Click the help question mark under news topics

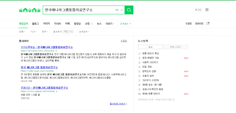pyautogui.click(x=173, y=100)
